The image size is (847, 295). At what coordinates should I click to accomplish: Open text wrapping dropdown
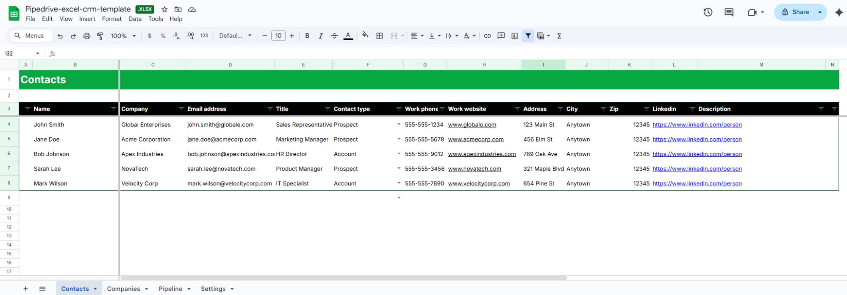pyautogui.click(x=452, y=36)
